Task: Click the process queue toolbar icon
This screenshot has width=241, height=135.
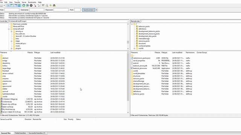Action: (x=27, y=6)
